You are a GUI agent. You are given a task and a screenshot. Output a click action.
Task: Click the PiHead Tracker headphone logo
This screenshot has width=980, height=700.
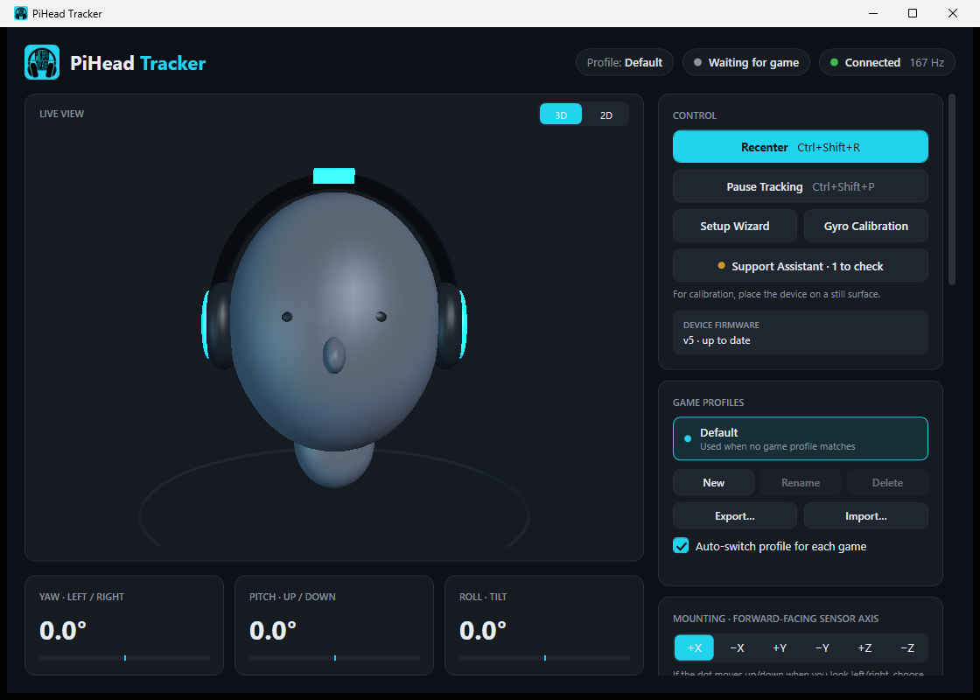[42, 62]
